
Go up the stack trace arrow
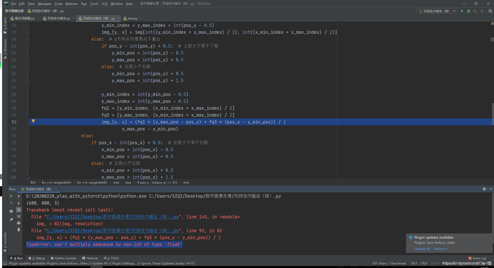[x=19, y=196]
